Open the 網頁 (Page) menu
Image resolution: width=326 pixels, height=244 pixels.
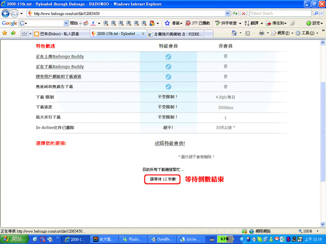[x=283, y=33]
